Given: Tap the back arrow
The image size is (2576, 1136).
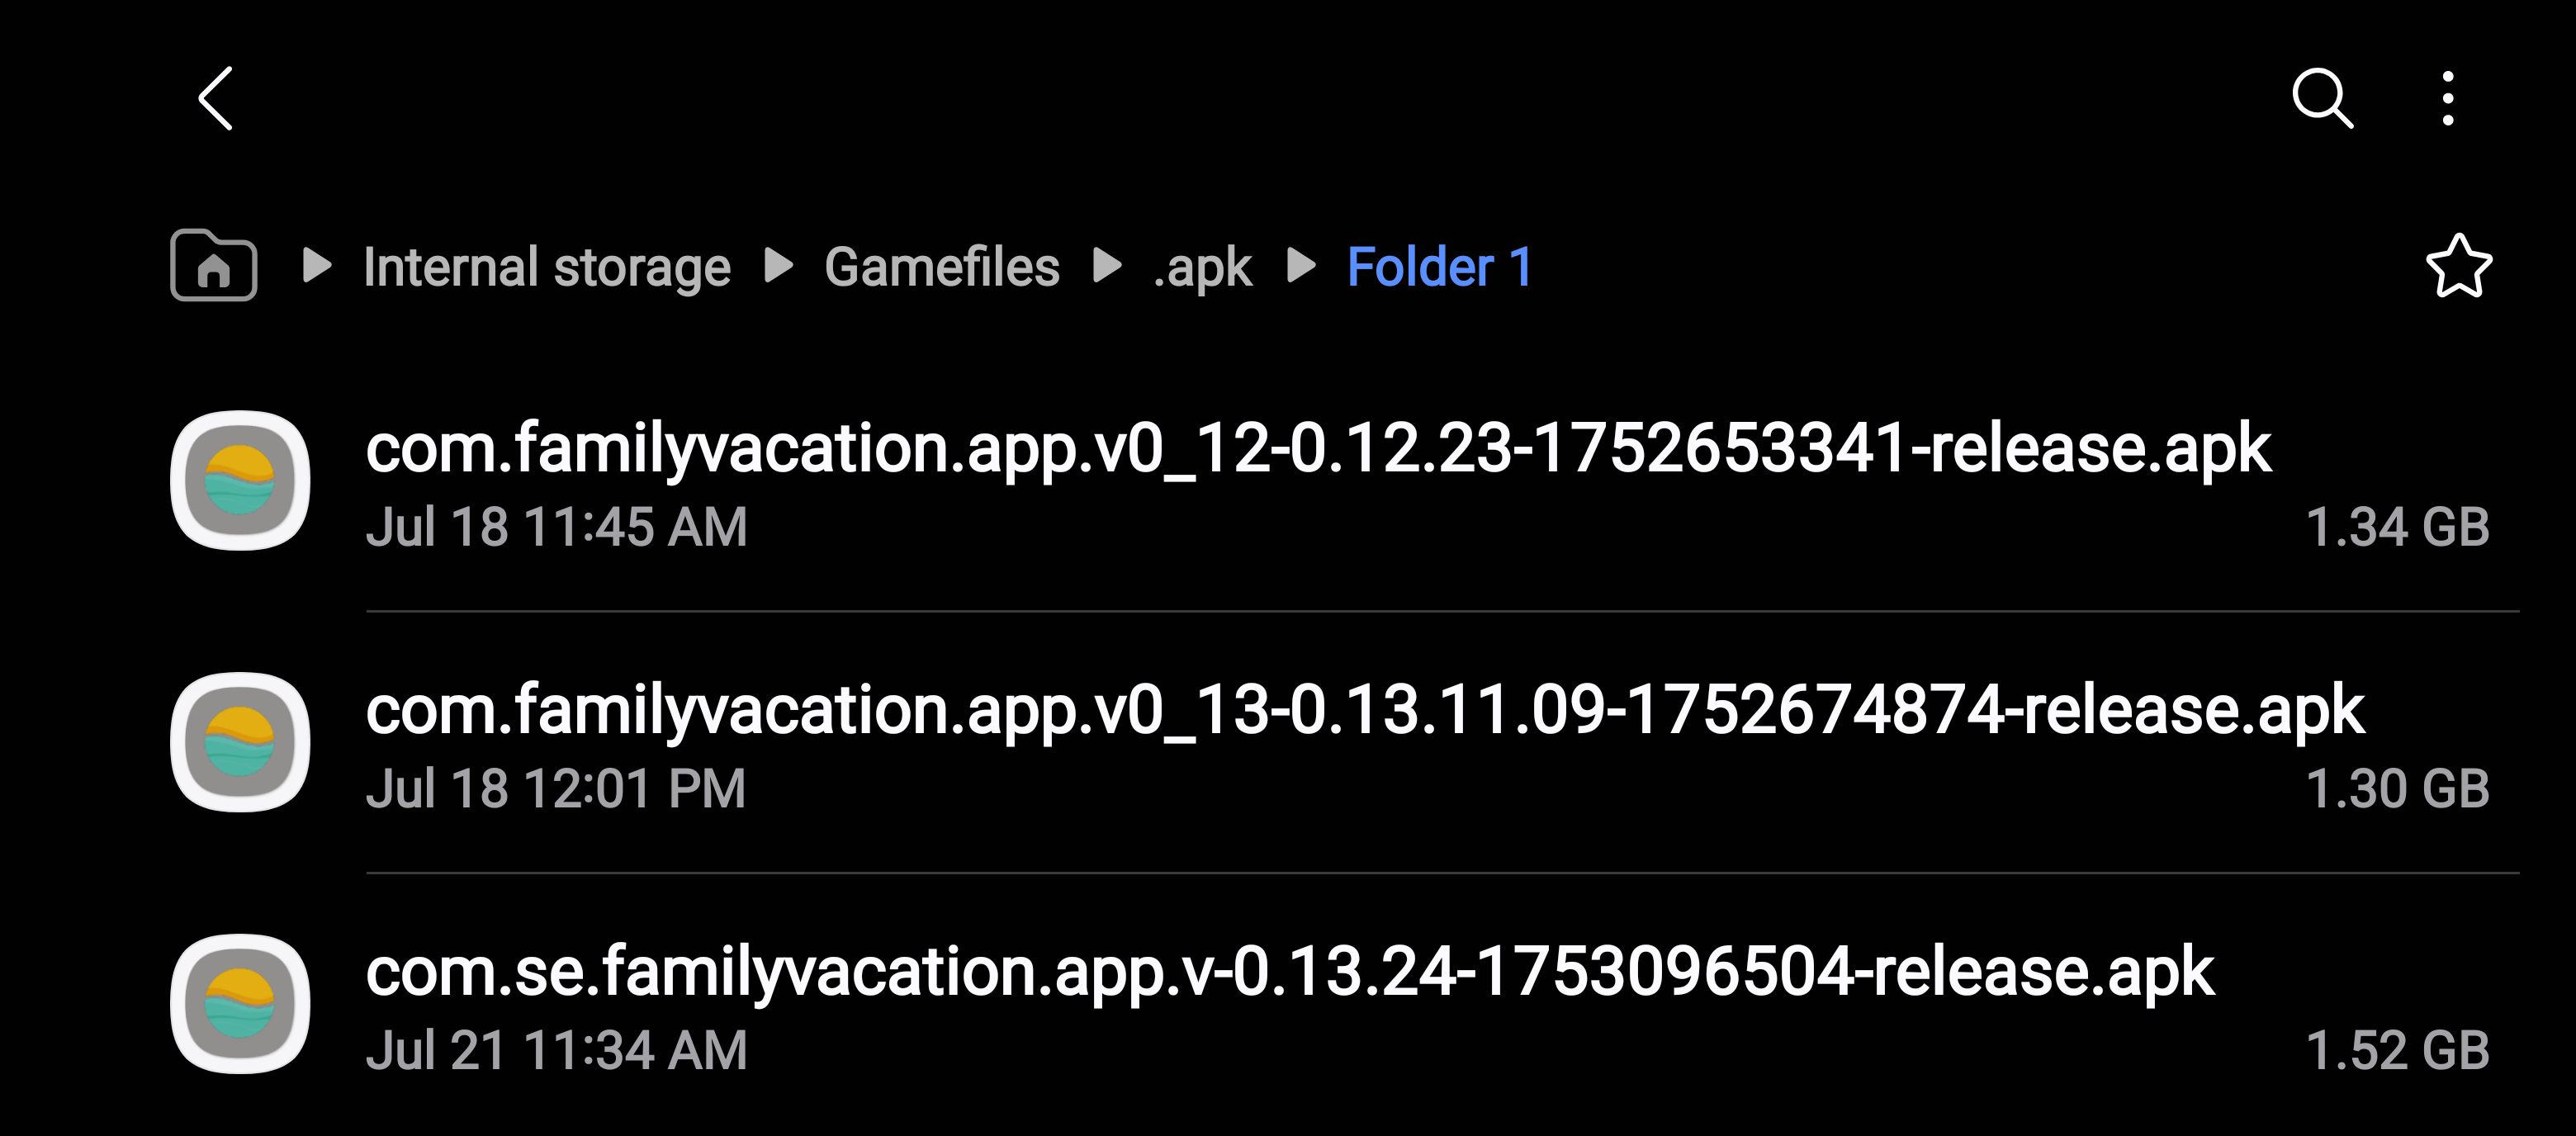Looking at the screenshot, I should click(216, 99).
